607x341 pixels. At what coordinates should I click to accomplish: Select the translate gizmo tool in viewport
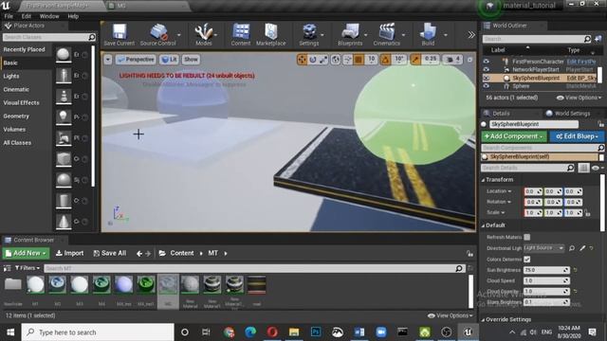[302, 59]
